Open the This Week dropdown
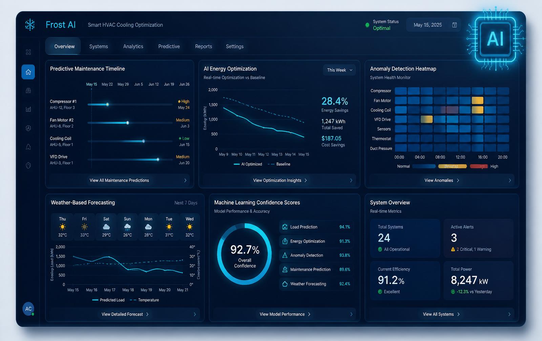 click(x=339, y=70)
